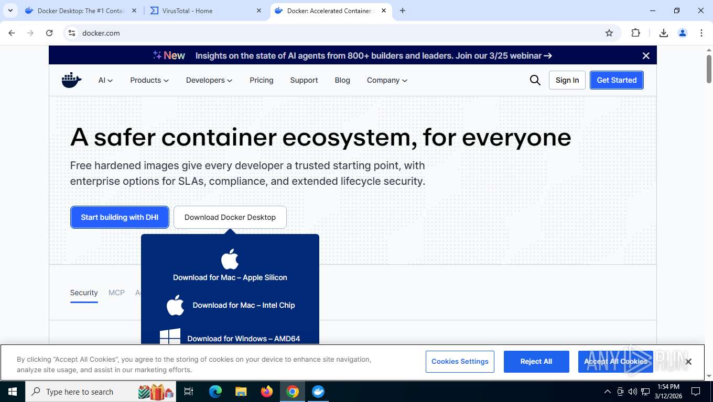Open the Blog page
This screenshot has width=713, height=402.
pyautogui.click(x=342, y=80)
